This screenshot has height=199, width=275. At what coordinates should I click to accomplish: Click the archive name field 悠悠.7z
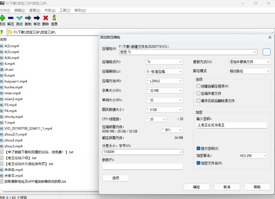pyautogui.click(x=188, y=52)
